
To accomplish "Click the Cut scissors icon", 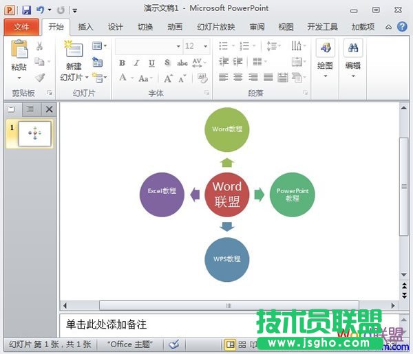I will tap(40, 46).
